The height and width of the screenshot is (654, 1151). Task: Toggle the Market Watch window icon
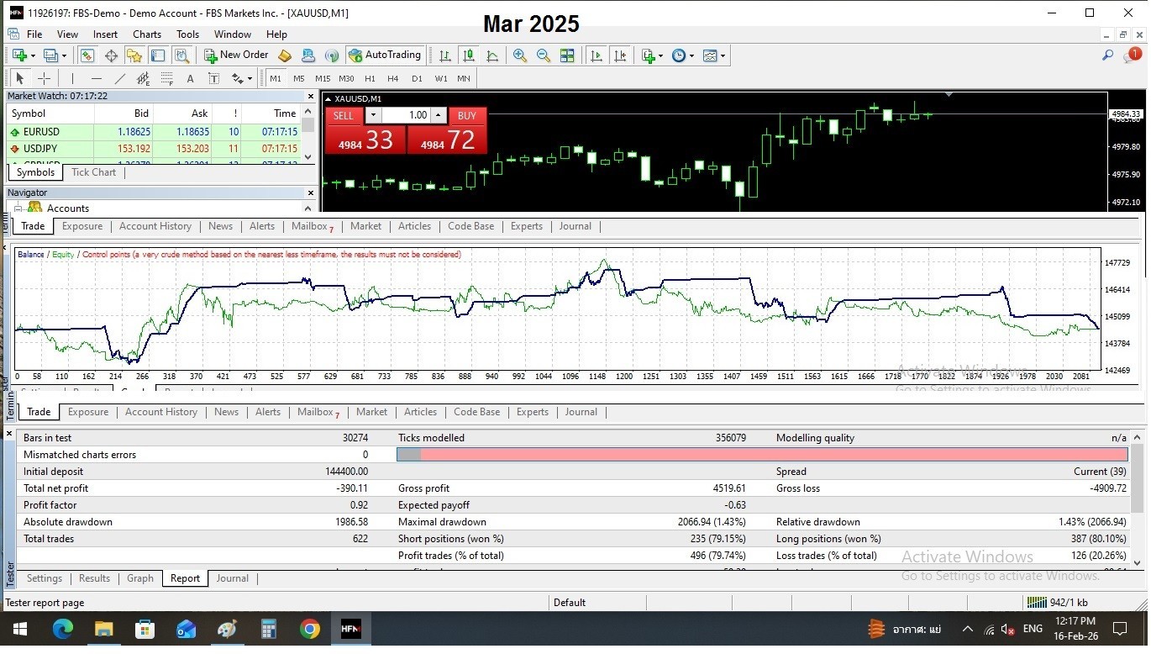tap(87, 55)
